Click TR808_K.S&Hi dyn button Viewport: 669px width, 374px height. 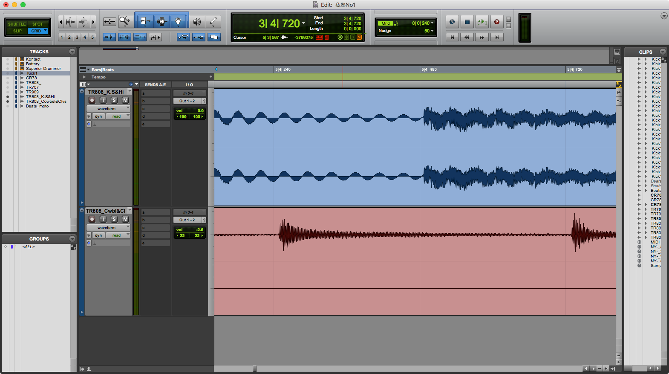click(x=98, y=116)
